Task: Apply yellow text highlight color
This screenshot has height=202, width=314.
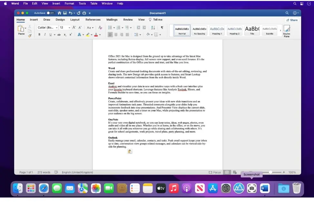Action: click(x=88, y=34)
